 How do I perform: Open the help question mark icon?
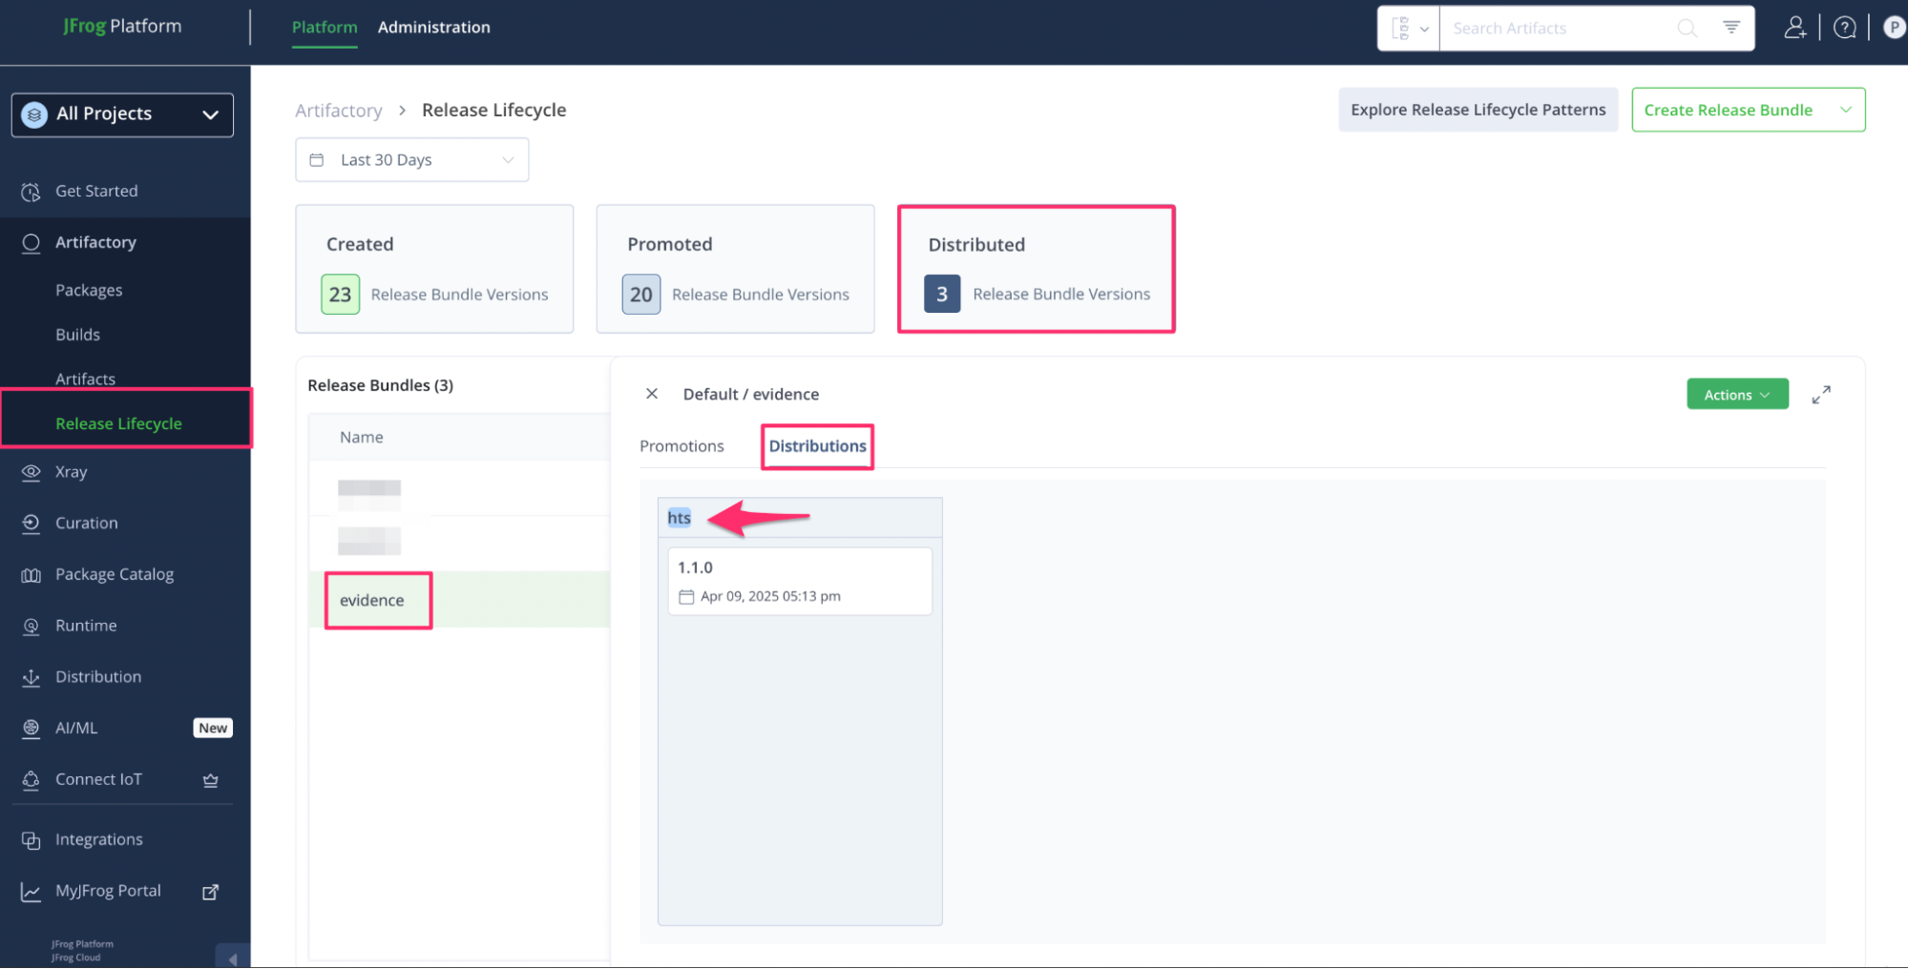click(x=1844, y=28)
